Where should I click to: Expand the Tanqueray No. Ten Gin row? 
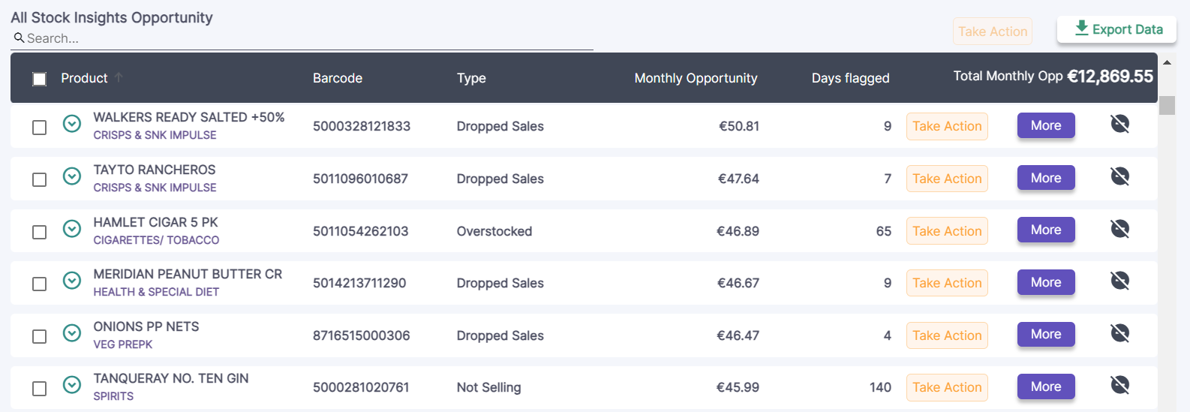coord(72,385)
